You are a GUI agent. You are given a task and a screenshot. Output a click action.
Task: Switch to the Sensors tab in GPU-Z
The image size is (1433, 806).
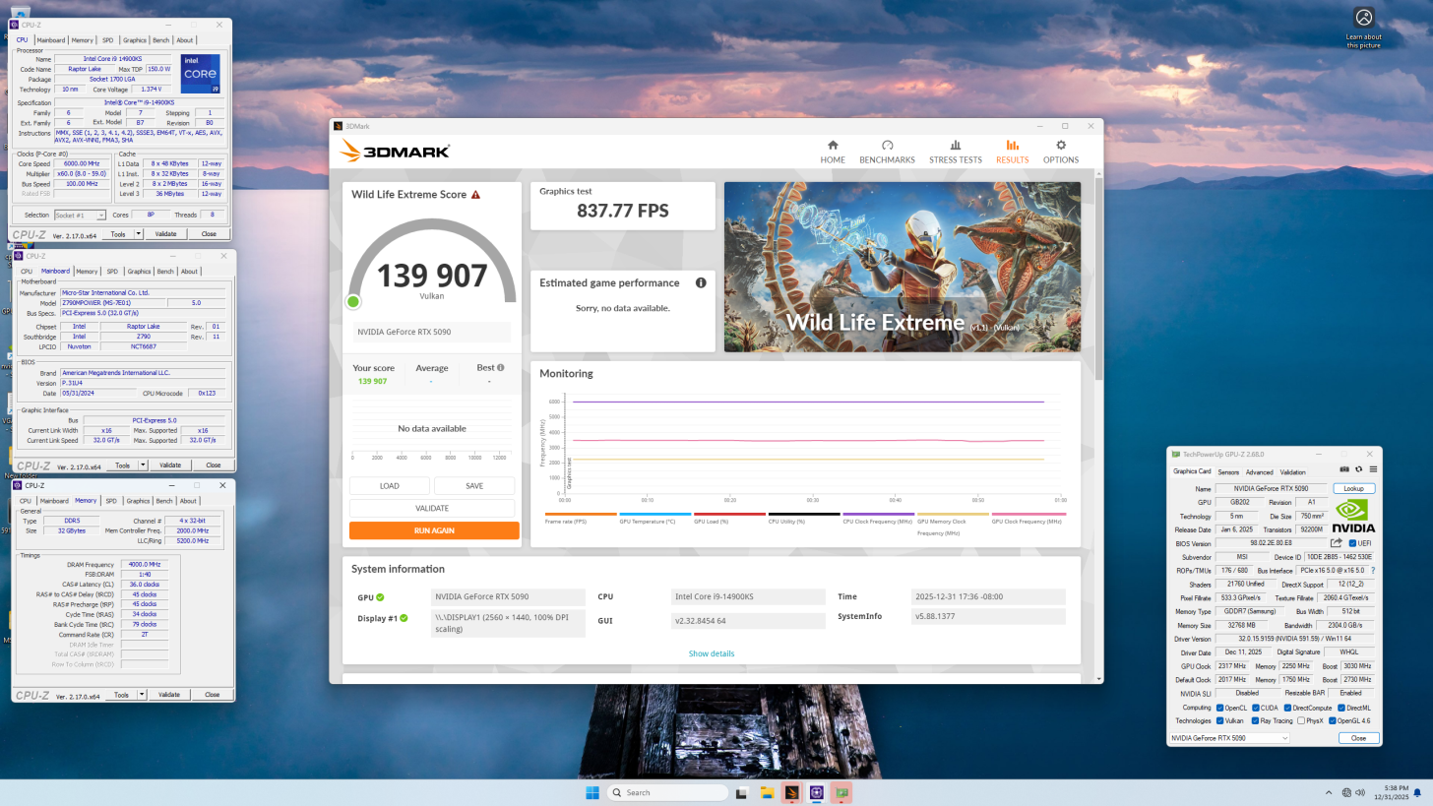point(1229,471)
